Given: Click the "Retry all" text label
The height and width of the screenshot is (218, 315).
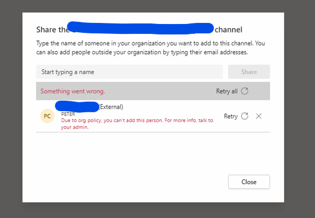Looking at the screenshot, I should 226,91.
